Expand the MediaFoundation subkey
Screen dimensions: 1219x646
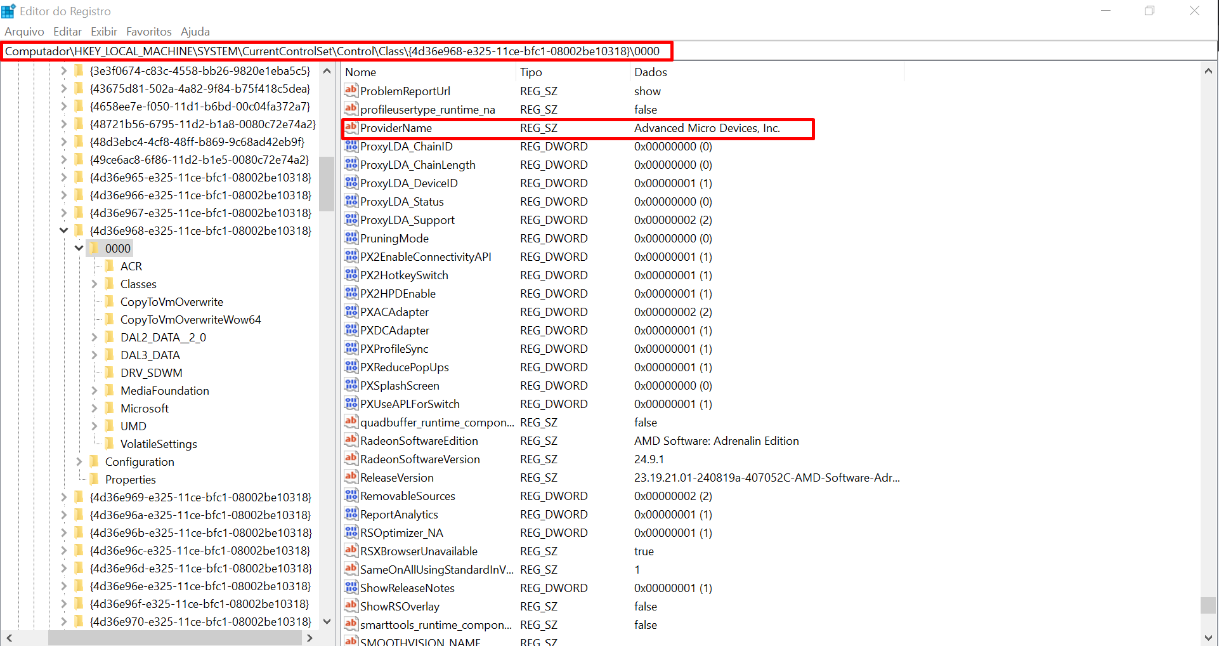(94, 390)
